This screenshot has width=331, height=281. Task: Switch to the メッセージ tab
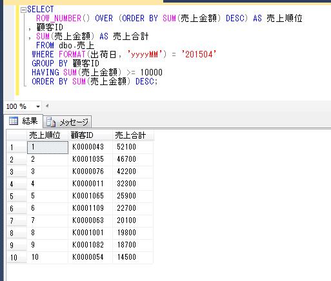click(67, 122)
